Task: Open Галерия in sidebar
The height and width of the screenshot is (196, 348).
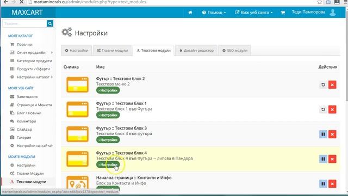Action: (x=24, y=138)
